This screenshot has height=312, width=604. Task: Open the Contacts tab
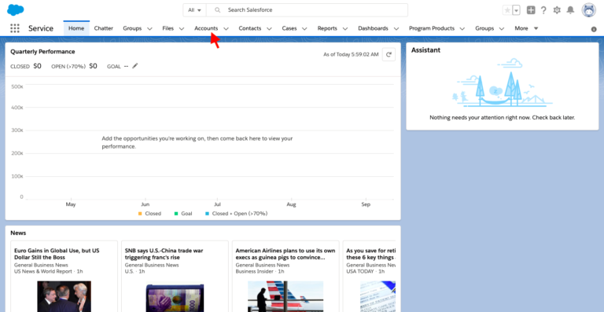[x=249, y=28]
